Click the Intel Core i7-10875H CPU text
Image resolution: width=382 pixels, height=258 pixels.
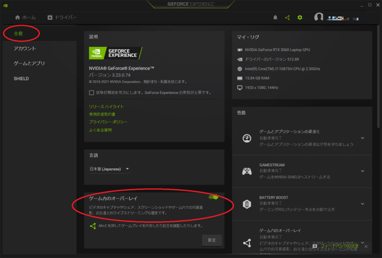pos(283,69)
